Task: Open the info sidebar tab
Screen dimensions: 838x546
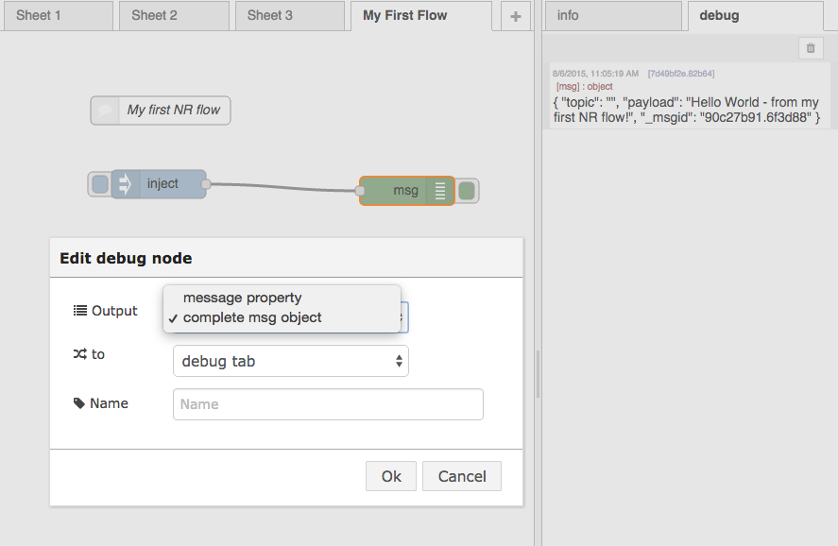Action: tap(612, 16)
